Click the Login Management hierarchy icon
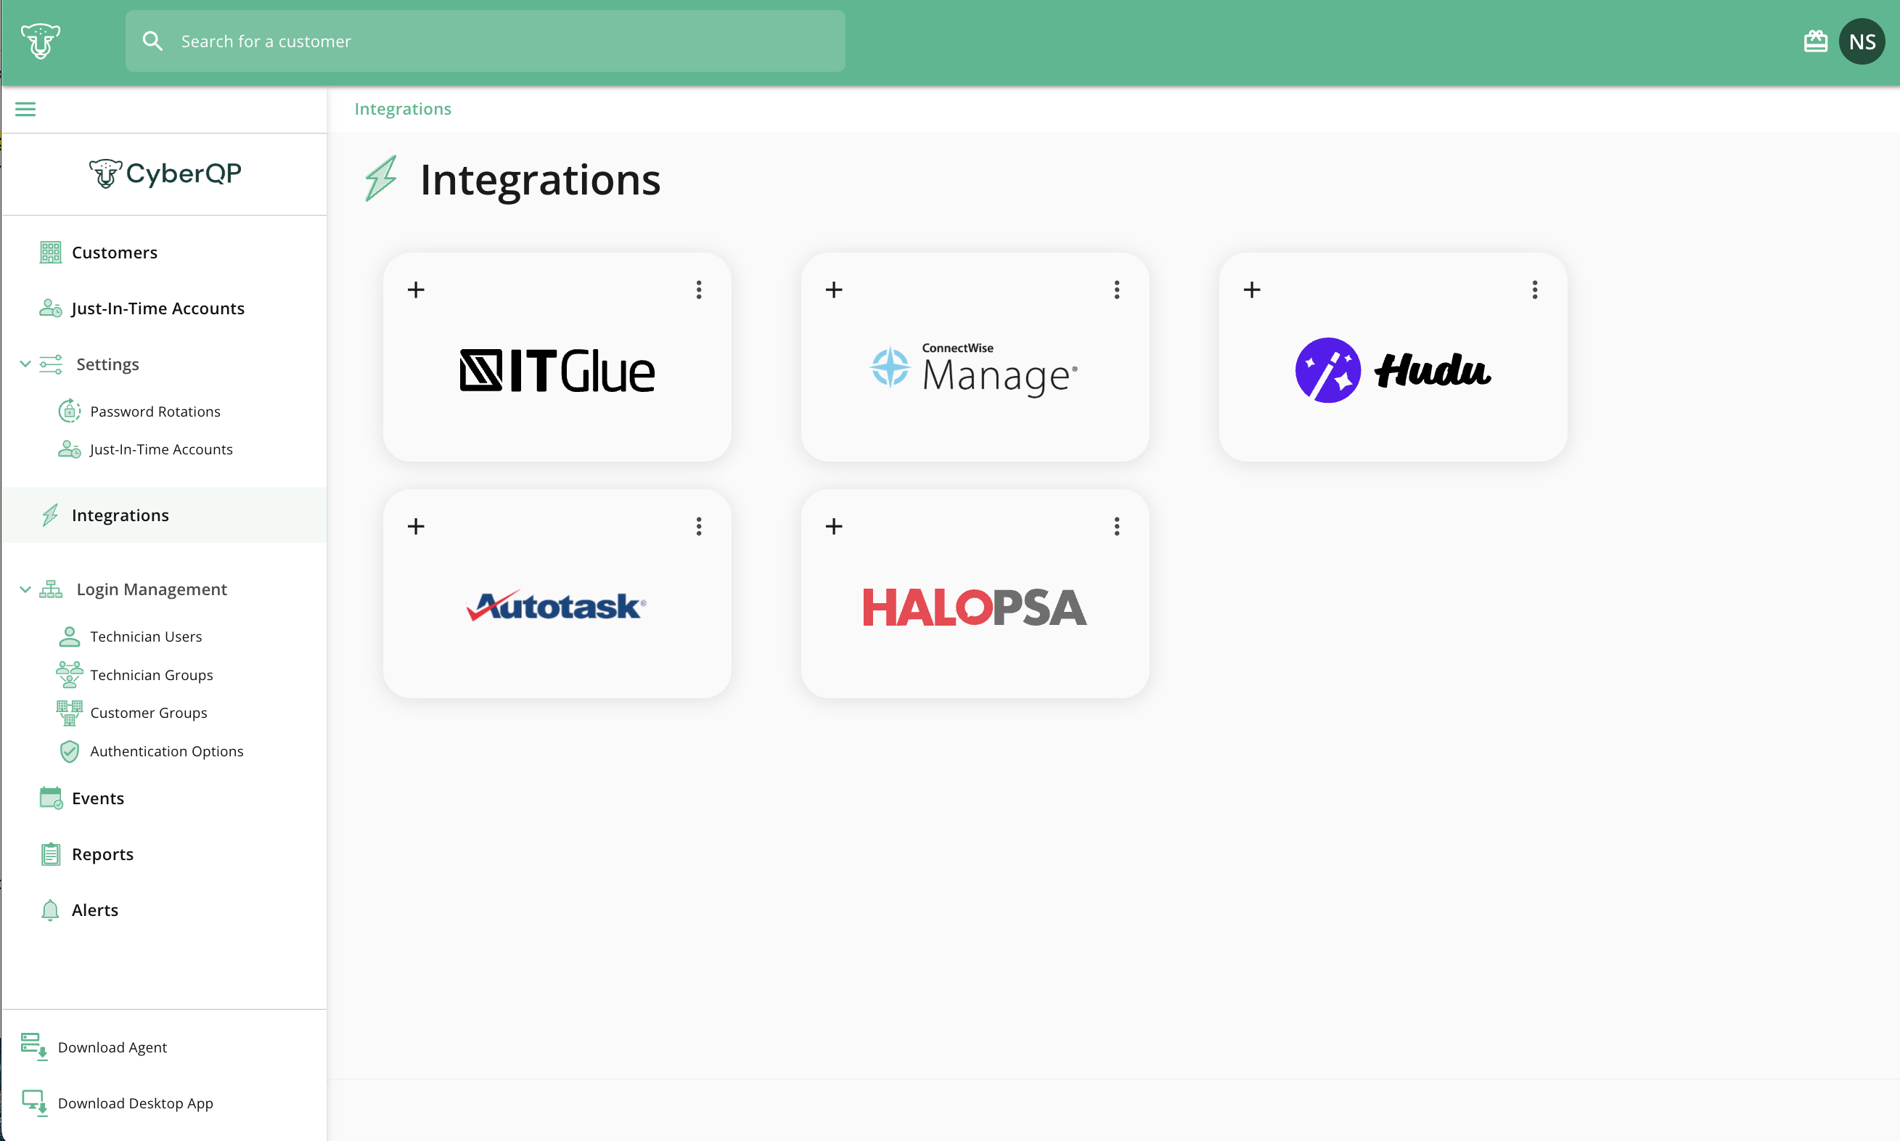The image size is (1900, 1141). coord(51,589)
